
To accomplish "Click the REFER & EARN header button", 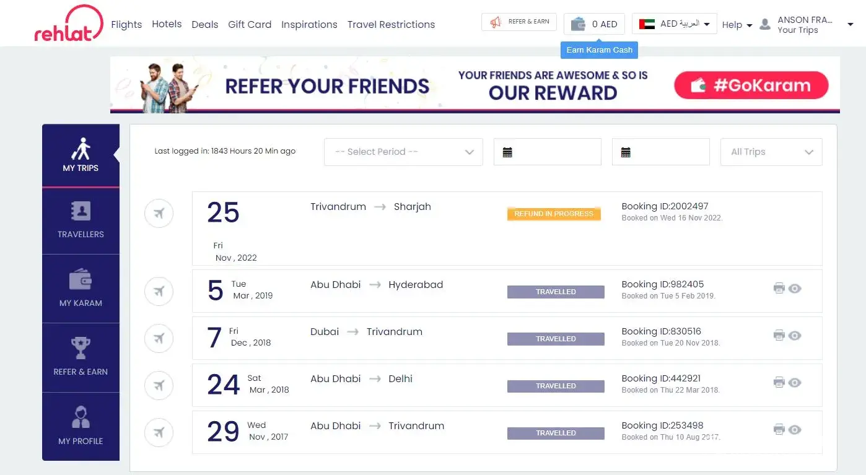I will 519,22.
